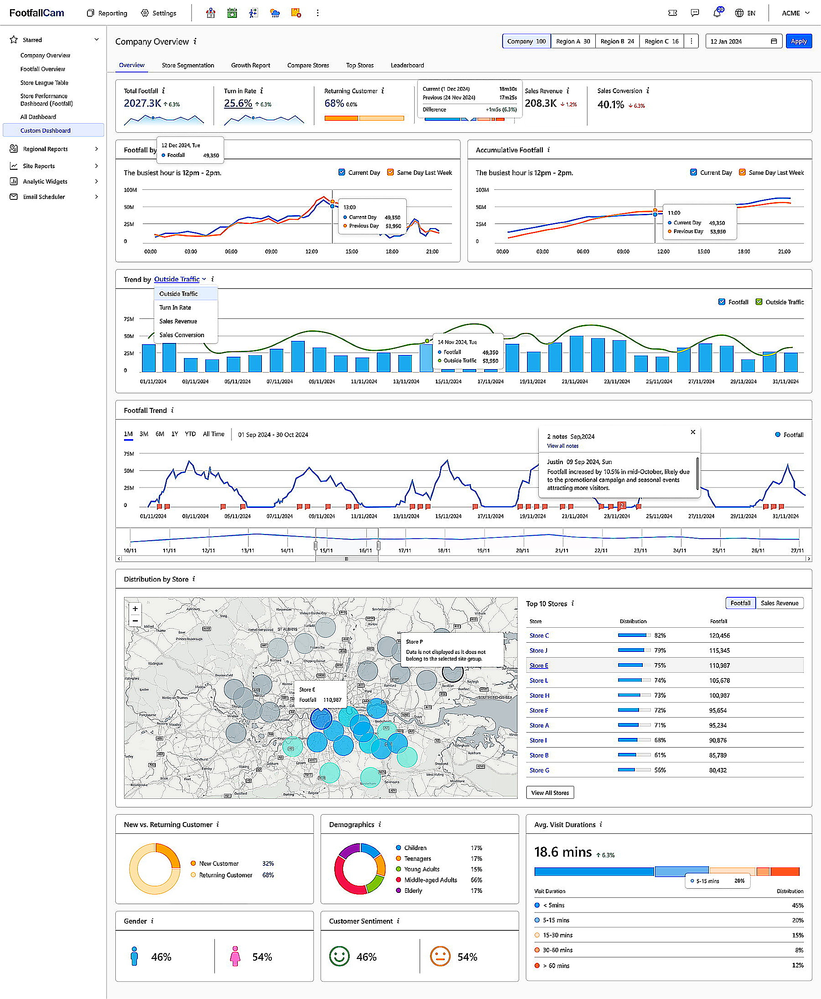This screenshot has height=999, width=821.
Task: Click the Company Overview info icon
Action: (x=195, y=42)
